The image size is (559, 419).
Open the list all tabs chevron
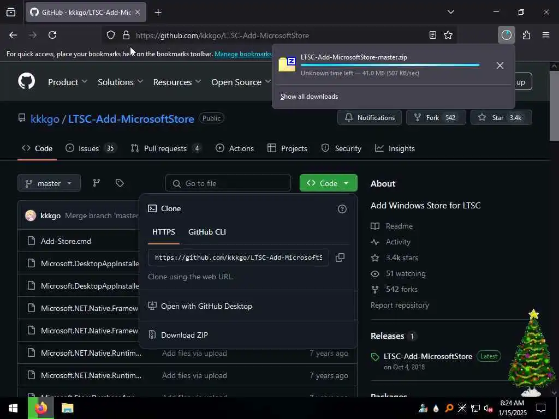pyautogui.click(x=451, y=12)
